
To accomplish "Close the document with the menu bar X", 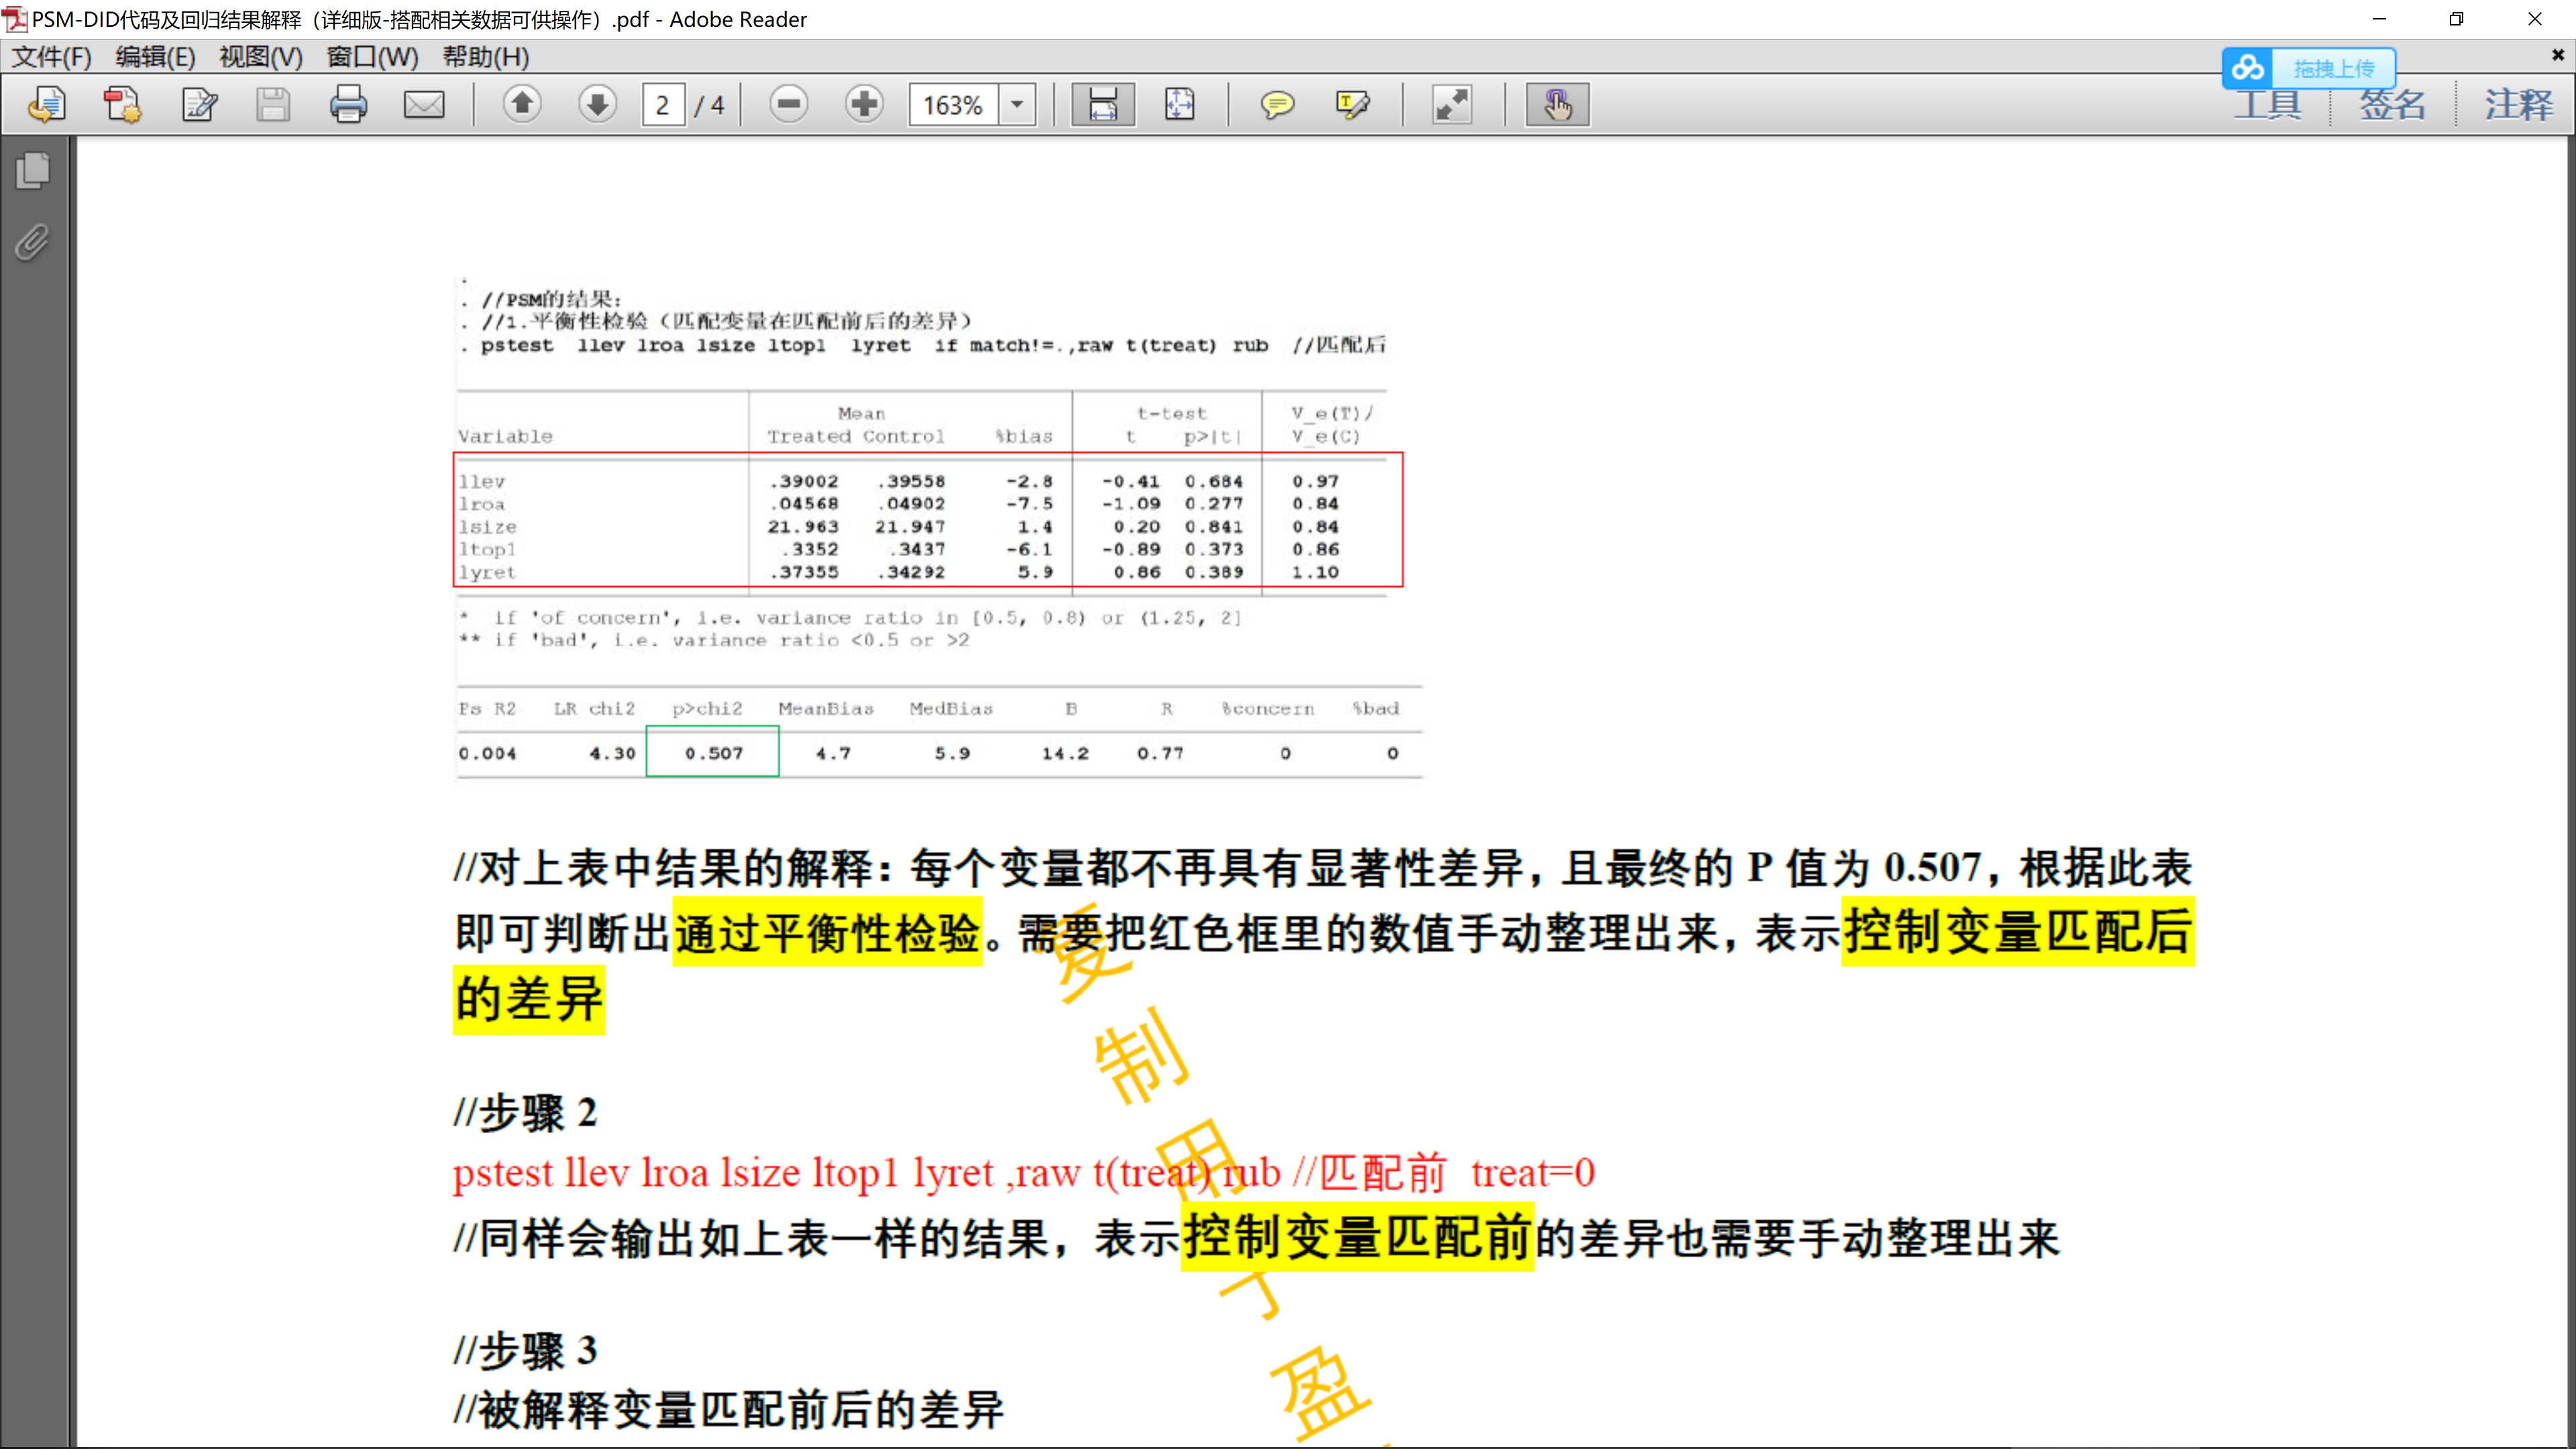I will tap(2557, 55).
